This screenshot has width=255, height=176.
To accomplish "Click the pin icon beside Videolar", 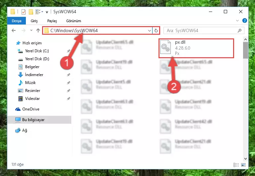I will [x=68, y=99].
